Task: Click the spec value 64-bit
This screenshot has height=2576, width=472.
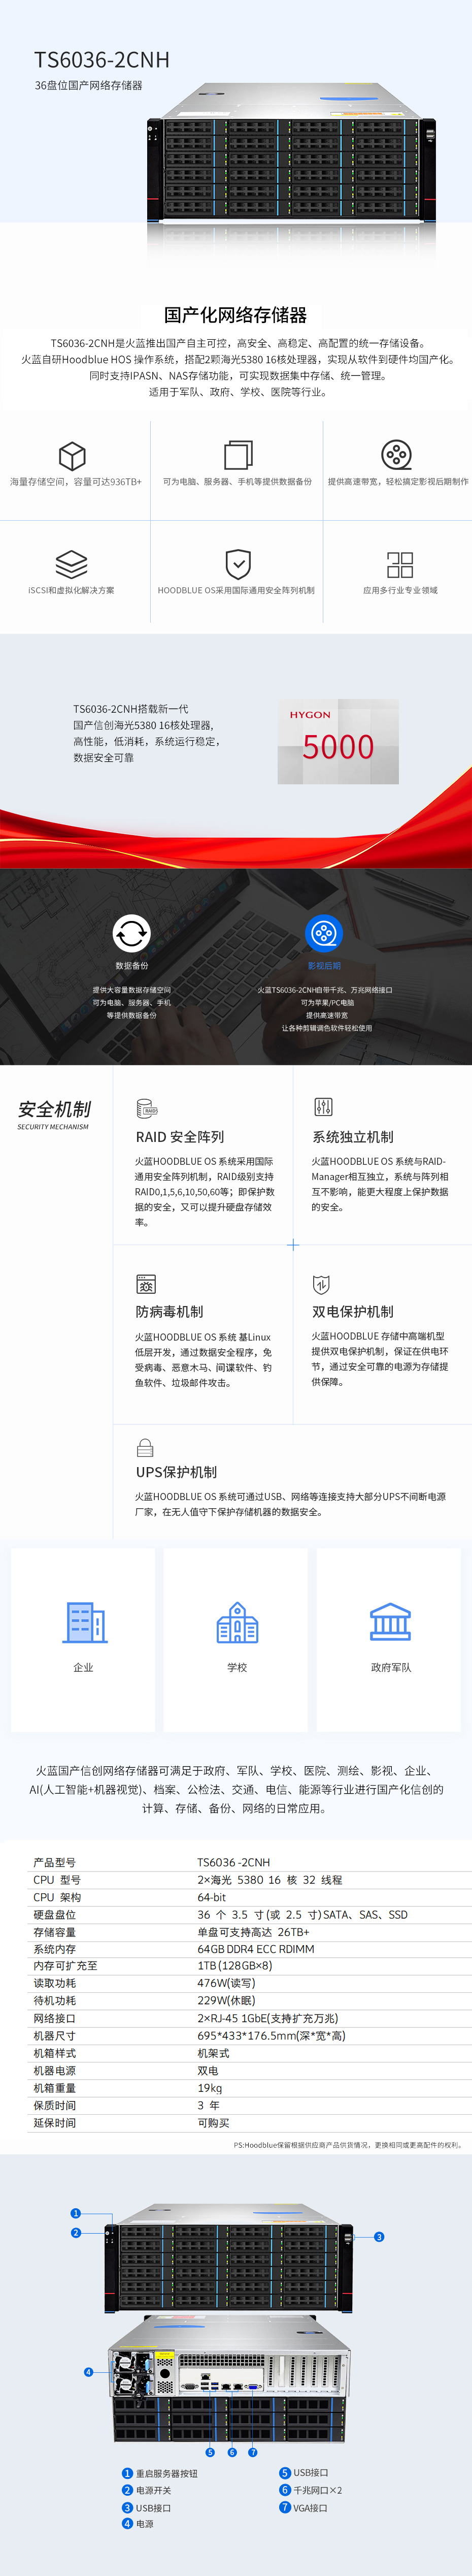Action: click(212, 1897)
